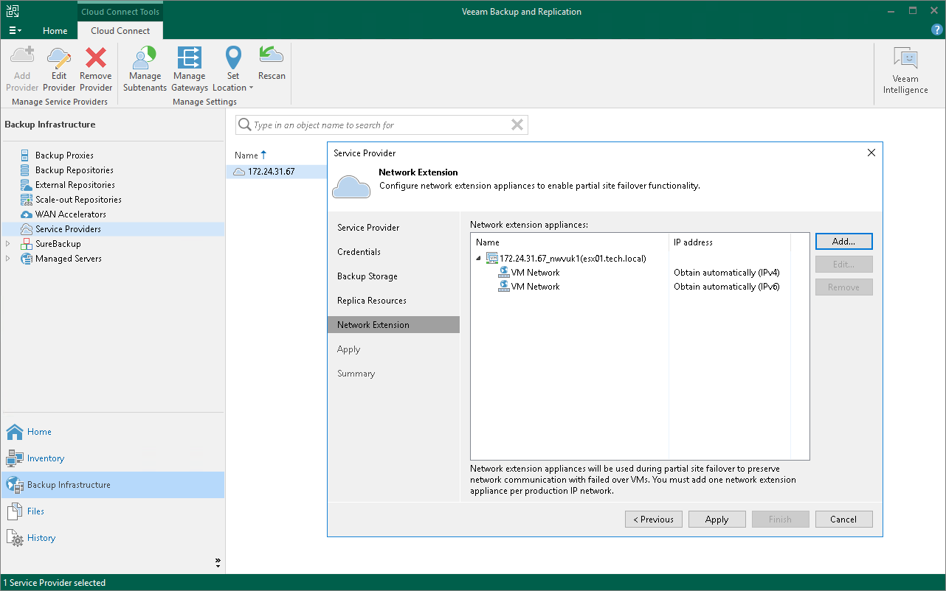Viewport: 946px width, 591px height.
Task: Click the IPv4 VM Network adapter icon
Action: (504, 273)
